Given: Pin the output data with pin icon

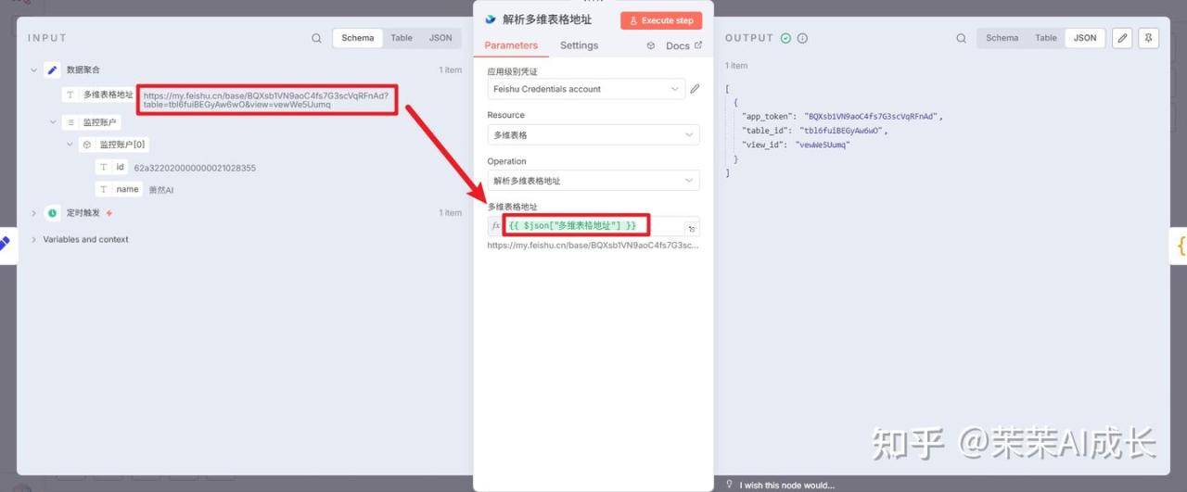Looking at the screenshot, I should (x=1148, y=38).
